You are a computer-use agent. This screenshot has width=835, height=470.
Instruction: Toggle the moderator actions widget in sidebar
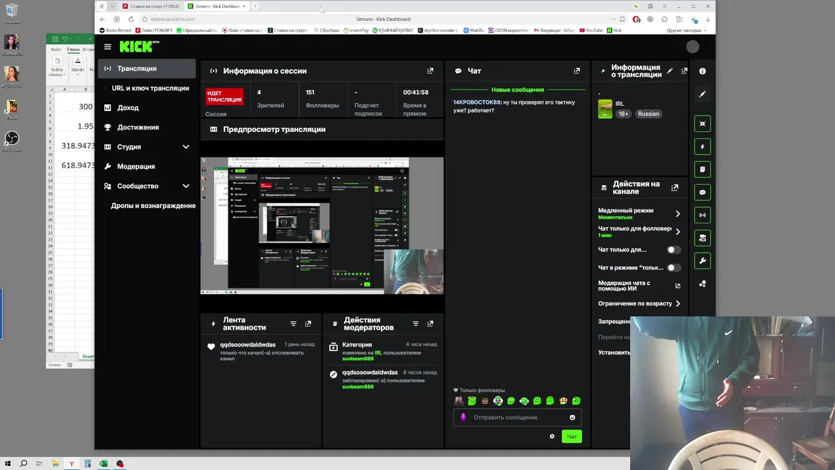tap(703, 169)
